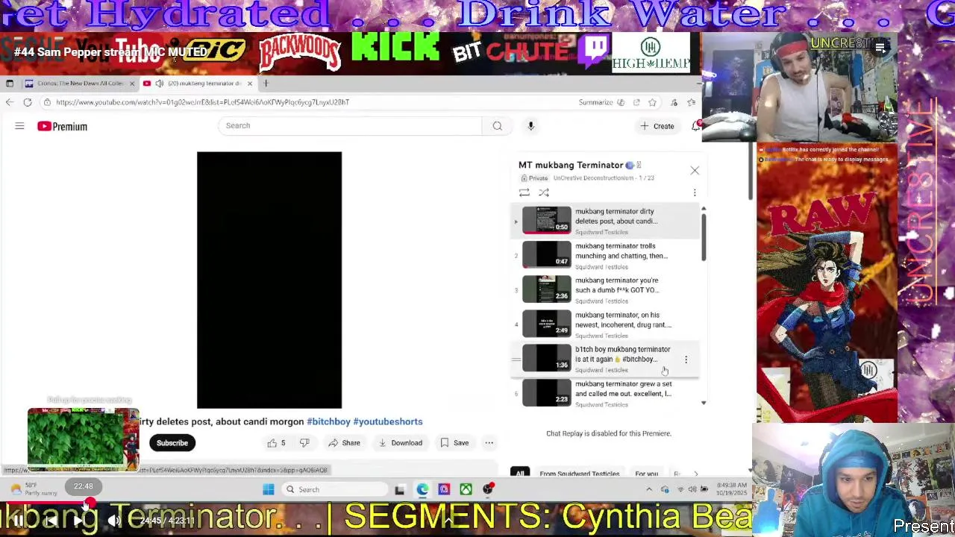Mute tab using the speaker icon
Image resolution: width=955 pixels, height=537 pixels.
click(x=159, y=84)
